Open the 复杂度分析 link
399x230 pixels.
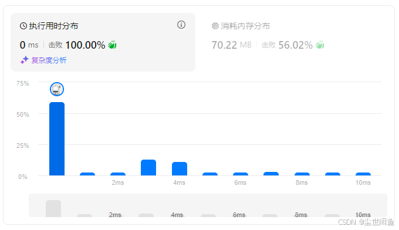coord(49,60)
